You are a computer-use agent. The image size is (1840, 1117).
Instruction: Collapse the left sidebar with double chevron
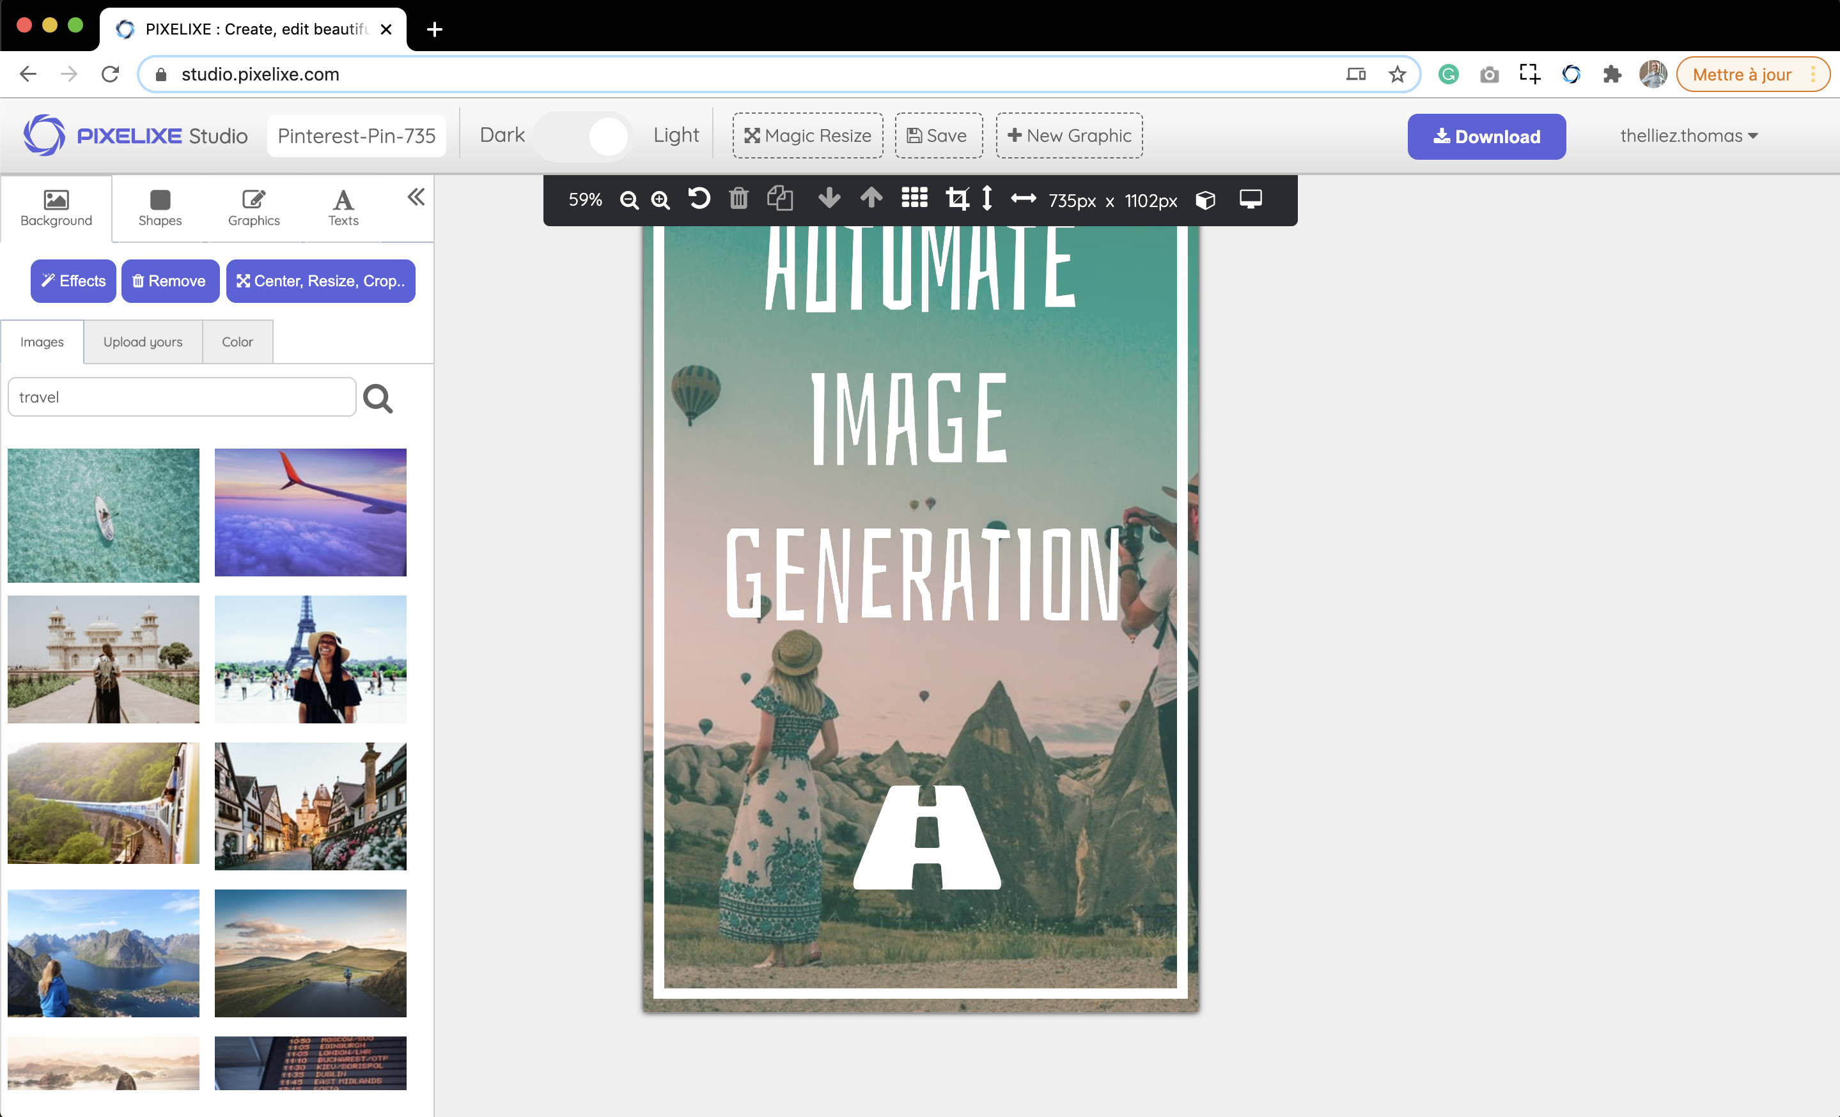coord(416,197)
